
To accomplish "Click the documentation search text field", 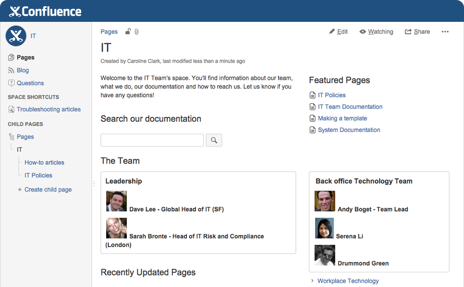I will 152,140.
